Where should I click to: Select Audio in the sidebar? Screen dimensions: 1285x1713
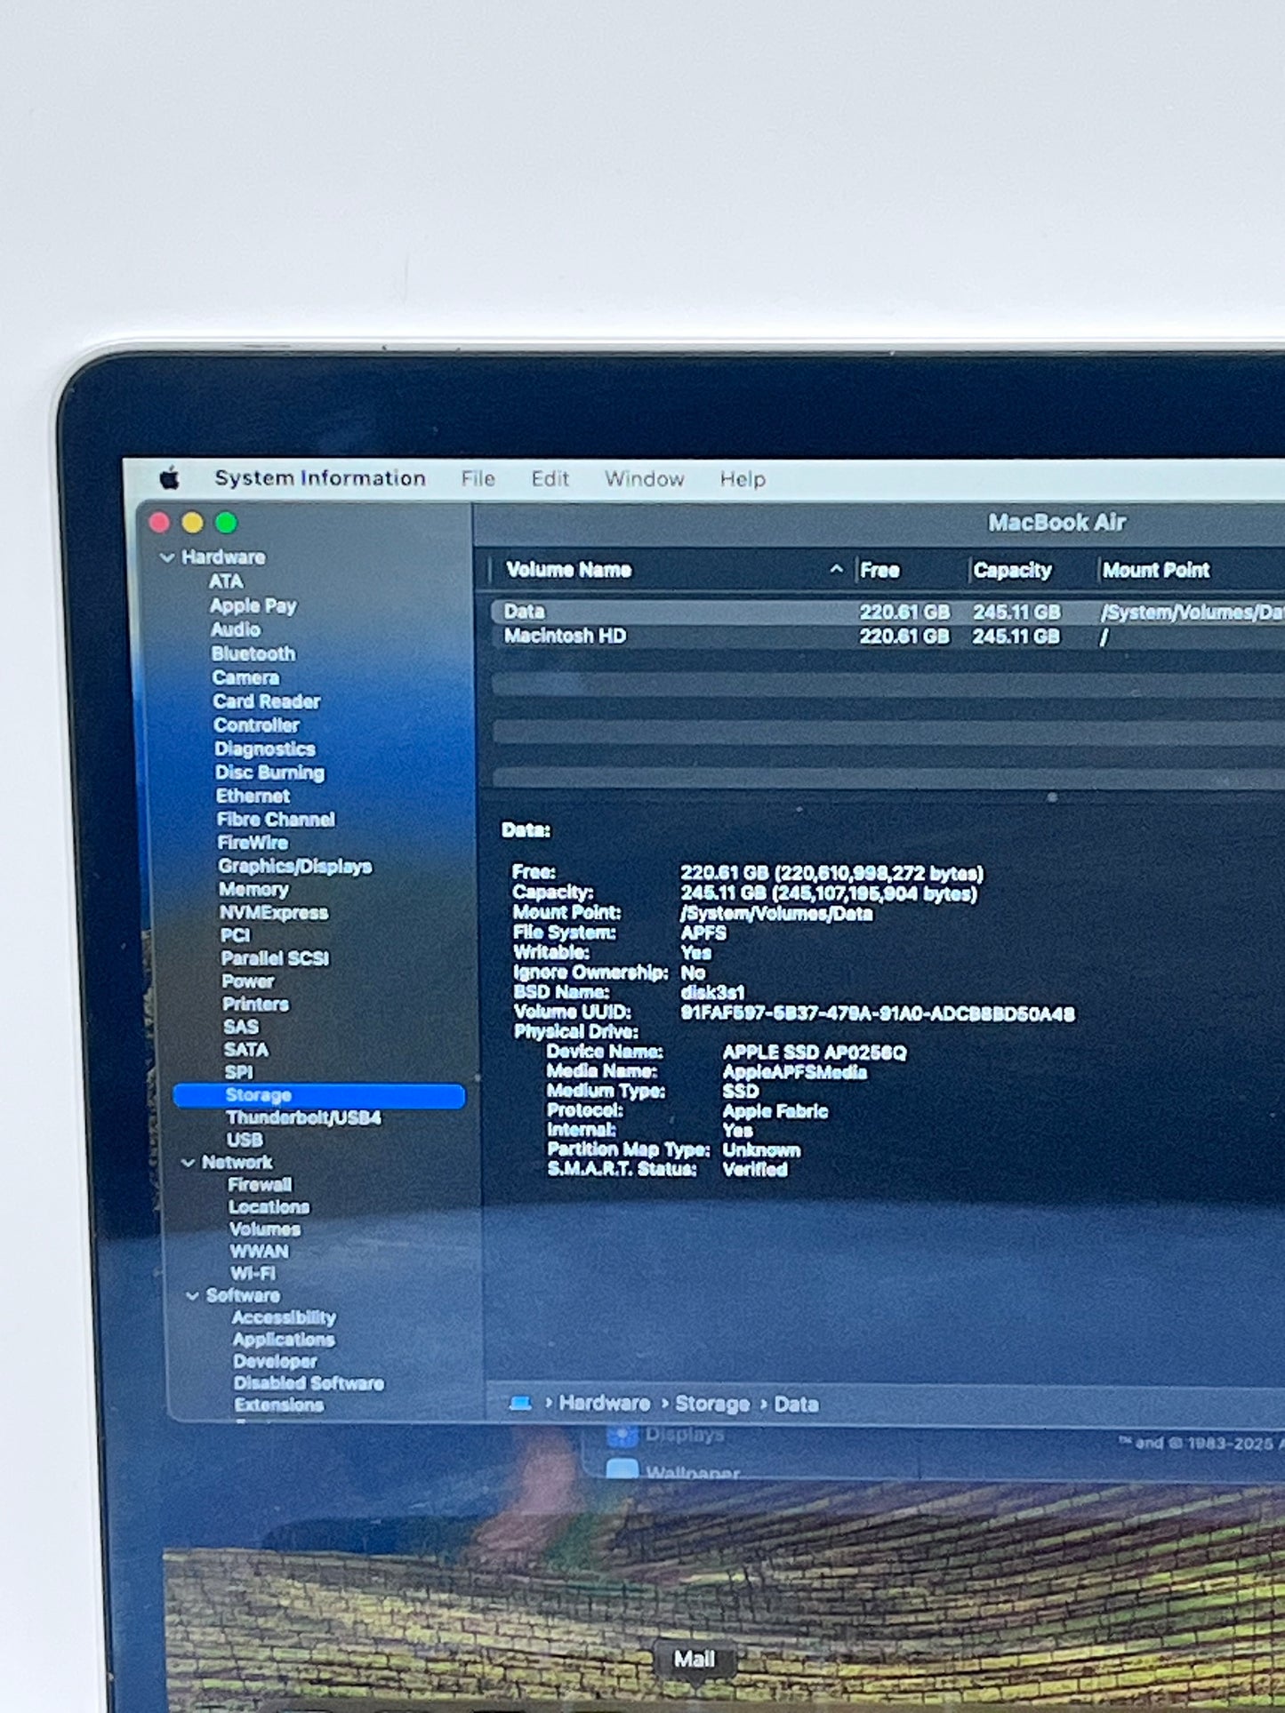coord(236,629)
